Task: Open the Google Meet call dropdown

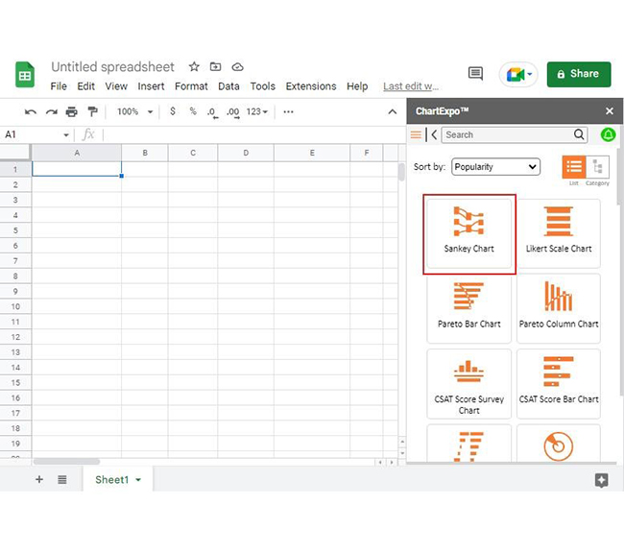Action: [518, 74]
